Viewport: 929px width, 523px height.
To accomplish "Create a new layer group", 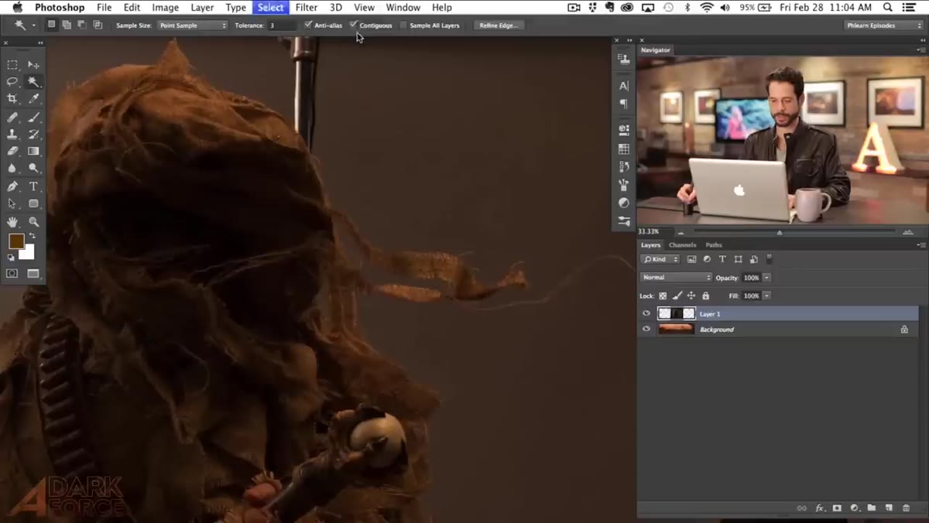I will click(872, 508).
